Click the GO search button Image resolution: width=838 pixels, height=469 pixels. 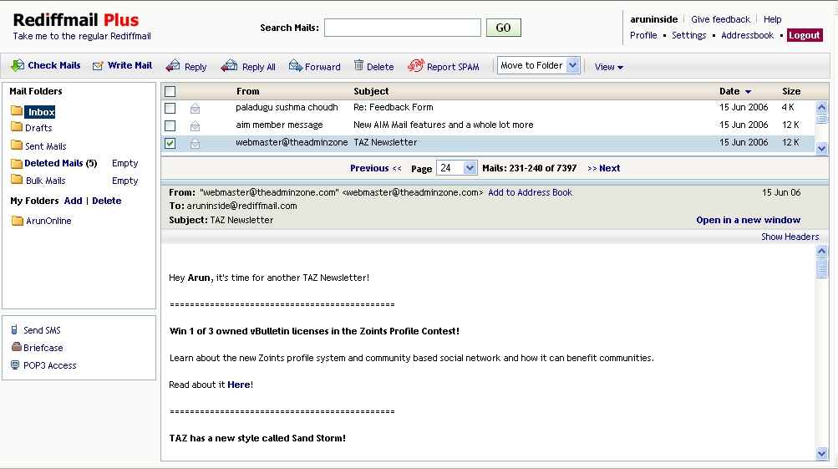pos(504,28)
